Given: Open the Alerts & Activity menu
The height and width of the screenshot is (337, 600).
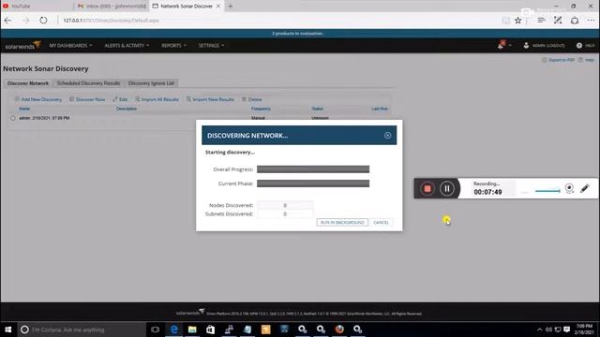Looking at the screenshot, I should click(x=127, y=46).
